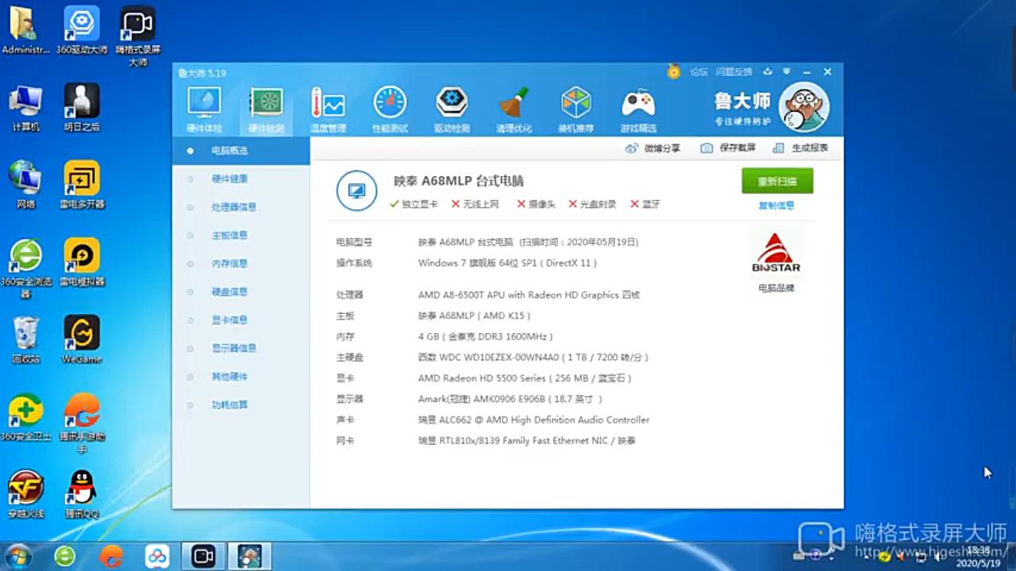Click the screen recorder taskbar button

click(x=203, y=556)
